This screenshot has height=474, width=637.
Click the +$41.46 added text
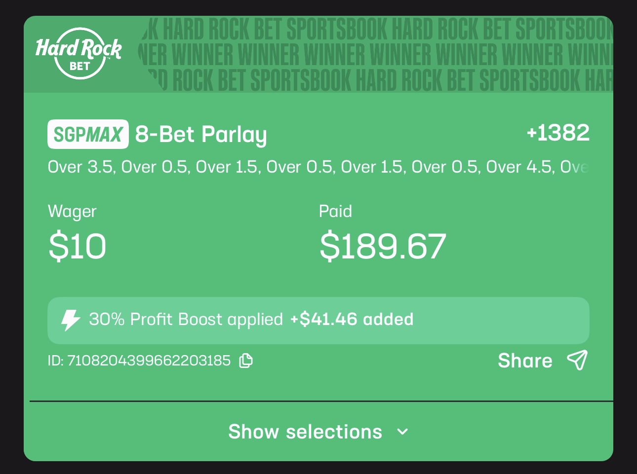(x=352, y=320)
